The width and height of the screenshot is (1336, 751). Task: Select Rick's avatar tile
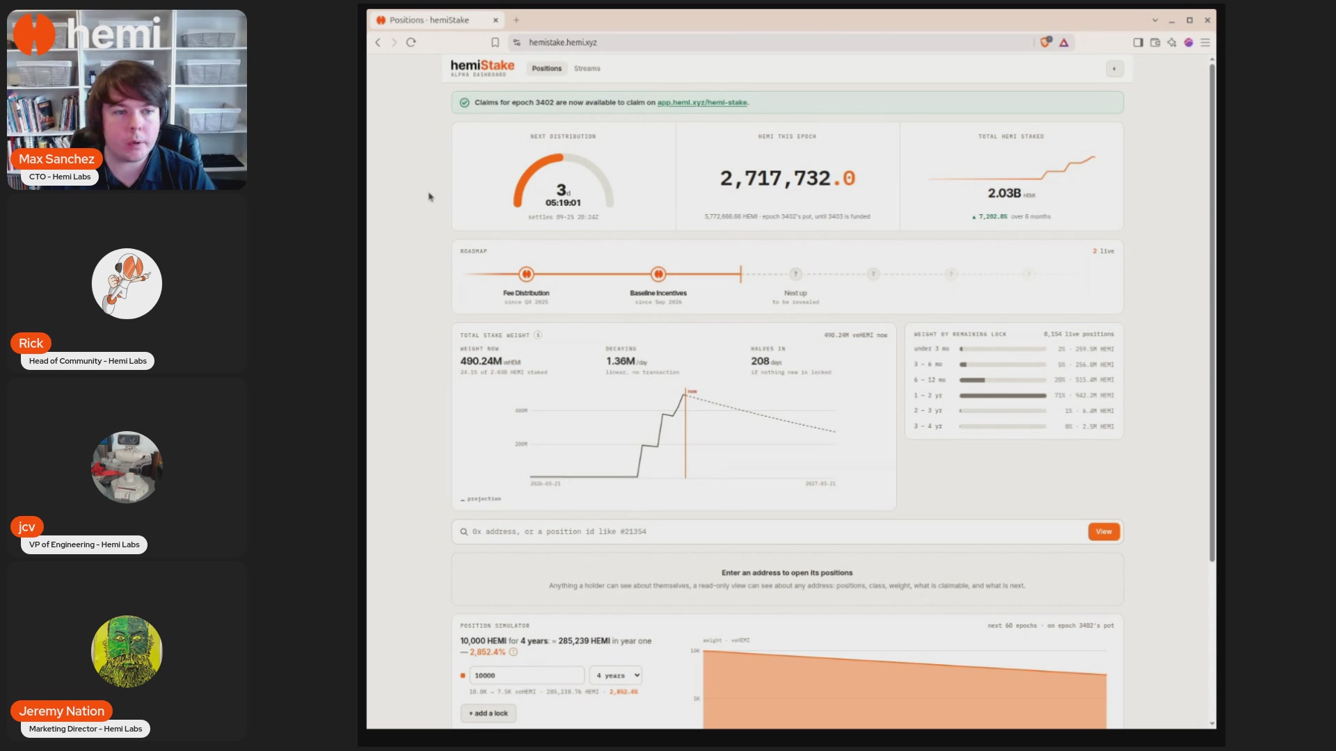tap(127, 284)
